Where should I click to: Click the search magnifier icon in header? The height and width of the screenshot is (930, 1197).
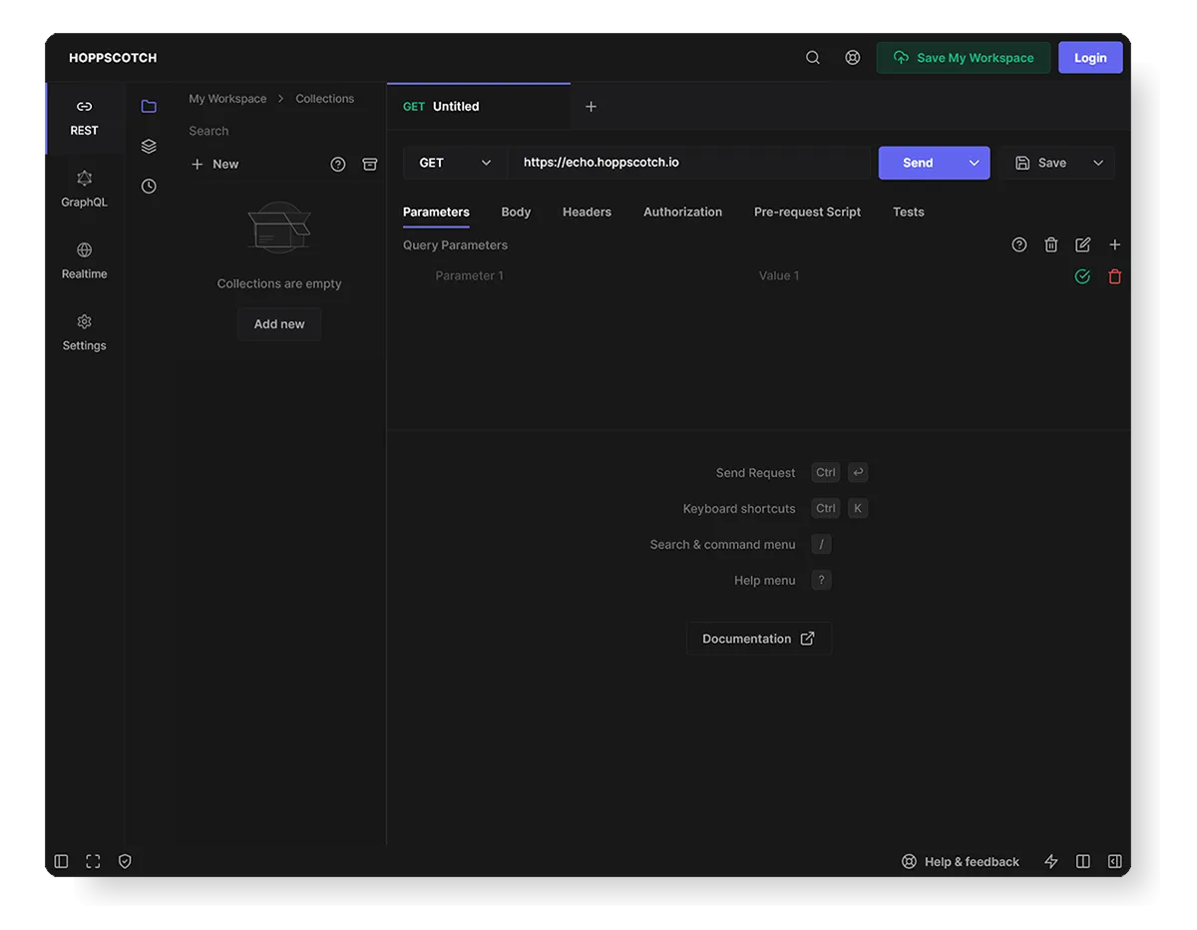813,58
